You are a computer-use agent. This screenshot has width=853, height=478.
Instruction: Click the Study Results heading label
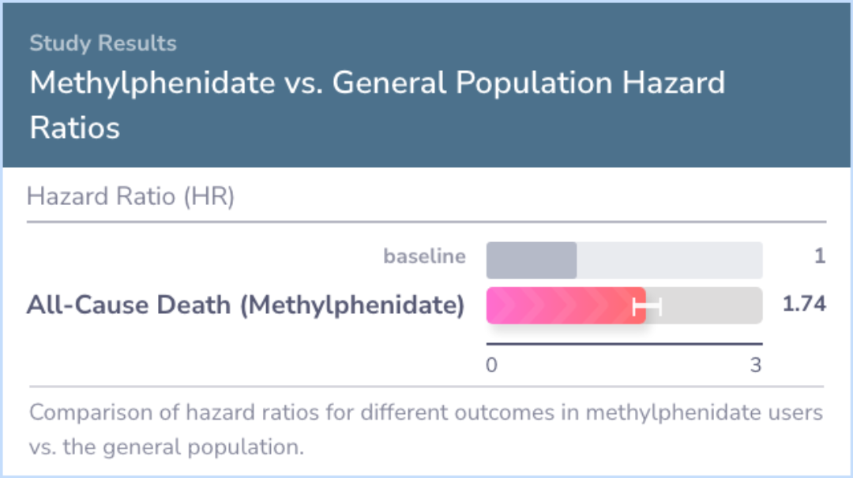(x=103, y=43)
